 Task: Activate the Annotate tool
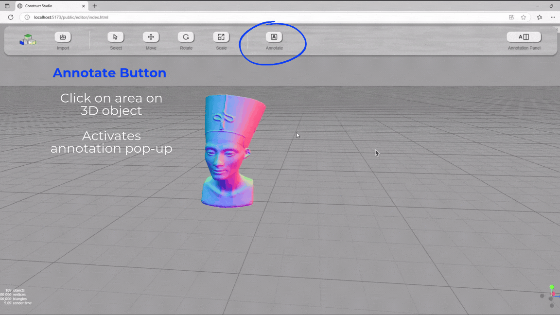click(x=274, y=37)
